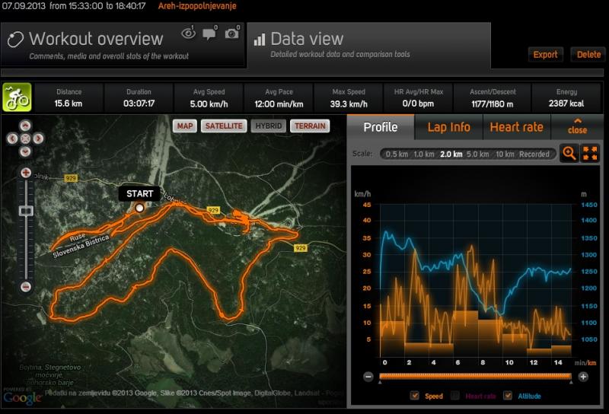Click map zoom-in plus button
The width and height of the screenshot is (609, 414).
(26, 174)
